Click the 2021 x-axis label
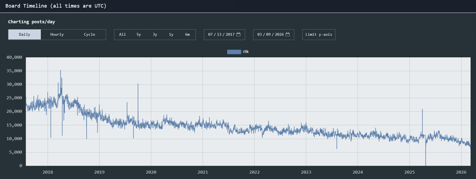This screenshot has width=476, height=179. coord(203,172)
